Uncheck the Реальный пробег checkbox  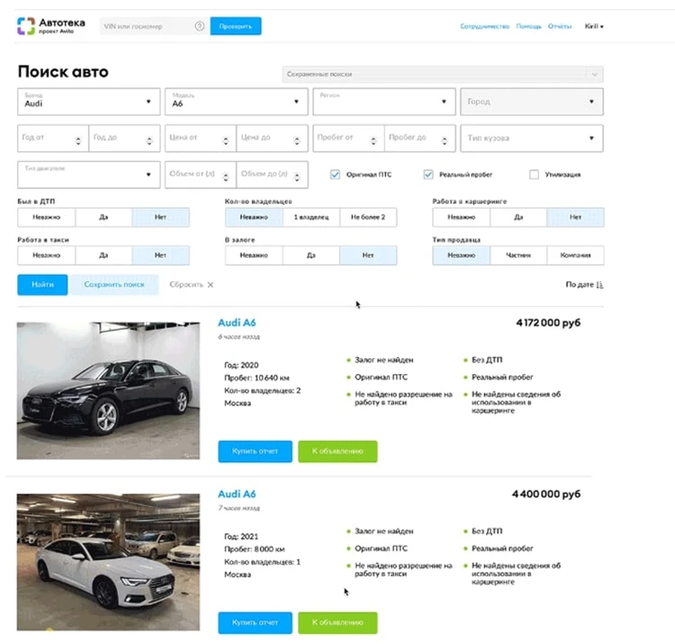(x=429, y=174)
